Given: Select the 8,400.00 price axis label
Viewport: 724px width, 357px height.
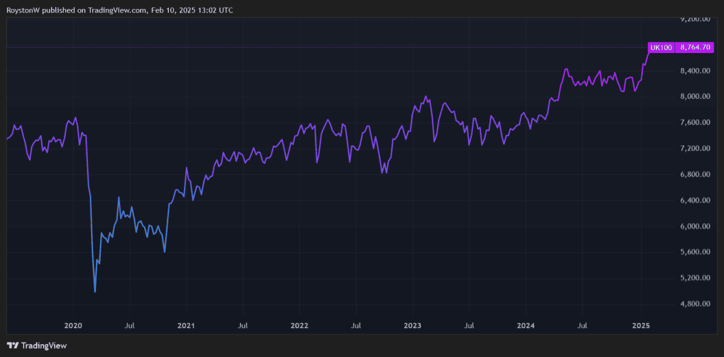Looking at the screenshot, I should 694,71.
